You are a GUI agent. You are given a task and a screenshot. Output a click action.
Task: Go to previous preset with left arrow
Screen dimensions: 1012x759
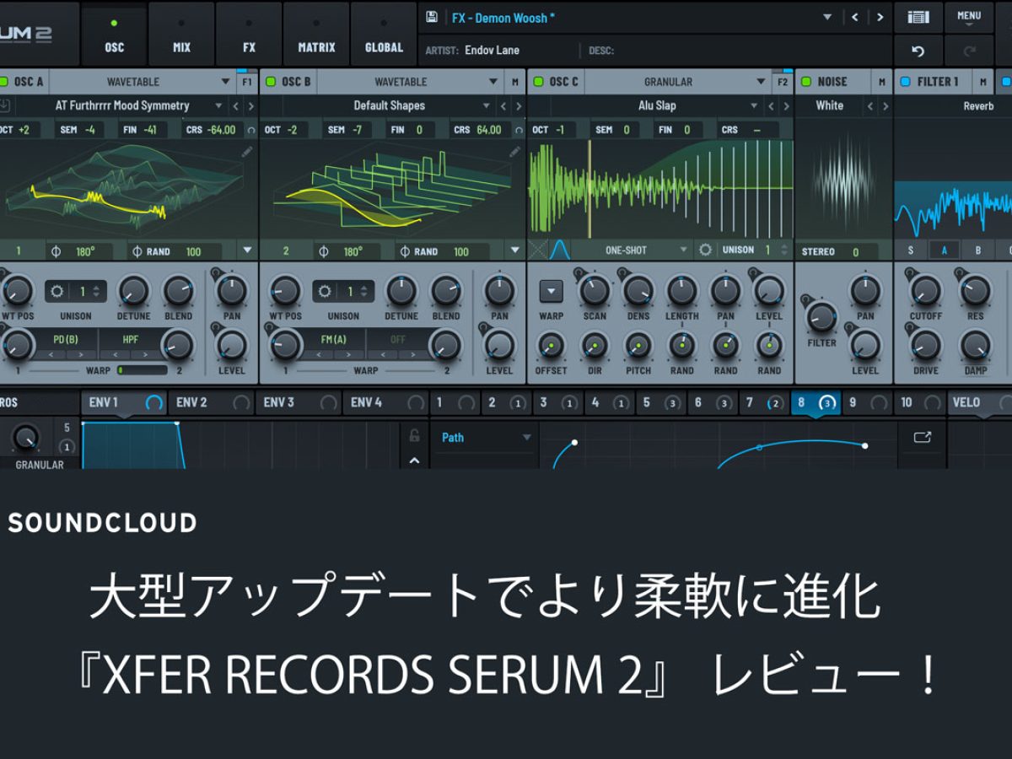pos(854,17)
